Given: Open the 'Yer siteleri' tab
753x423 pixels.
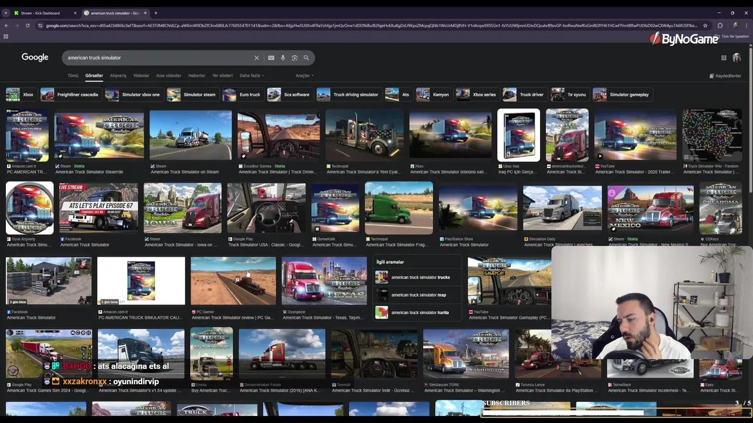Looking at the screenshot, I should click(222, 75).
